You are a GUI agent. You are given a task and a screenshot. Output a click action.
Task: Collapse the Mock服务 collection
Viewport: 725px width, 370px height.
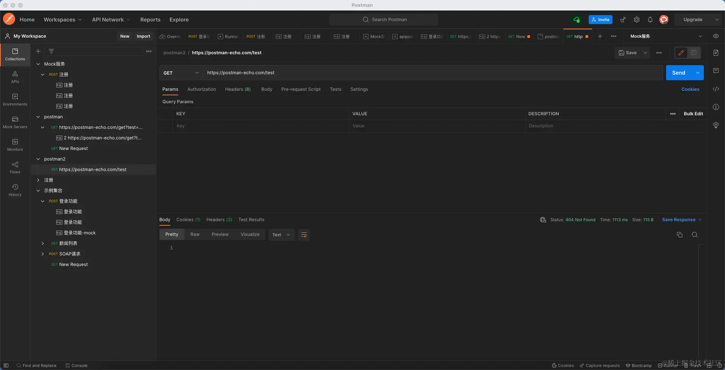click(x=38, y=64)
